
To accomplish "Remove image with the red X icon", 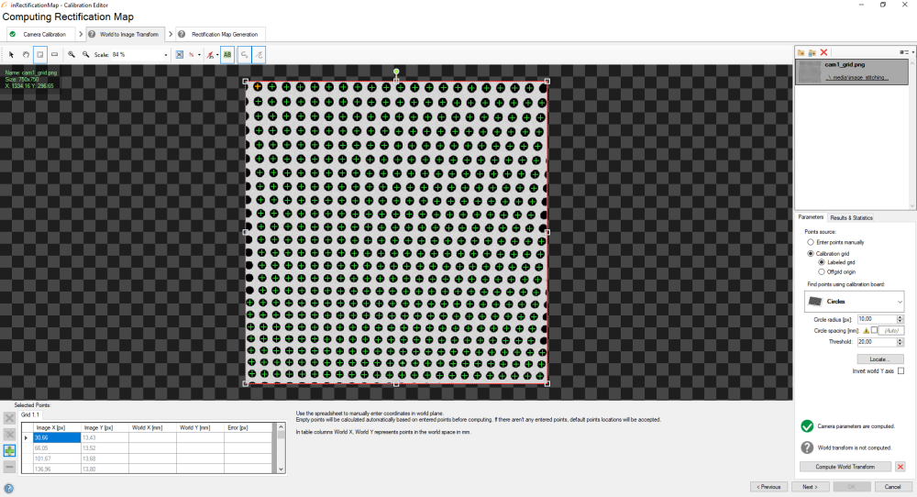I will [824, 53].
